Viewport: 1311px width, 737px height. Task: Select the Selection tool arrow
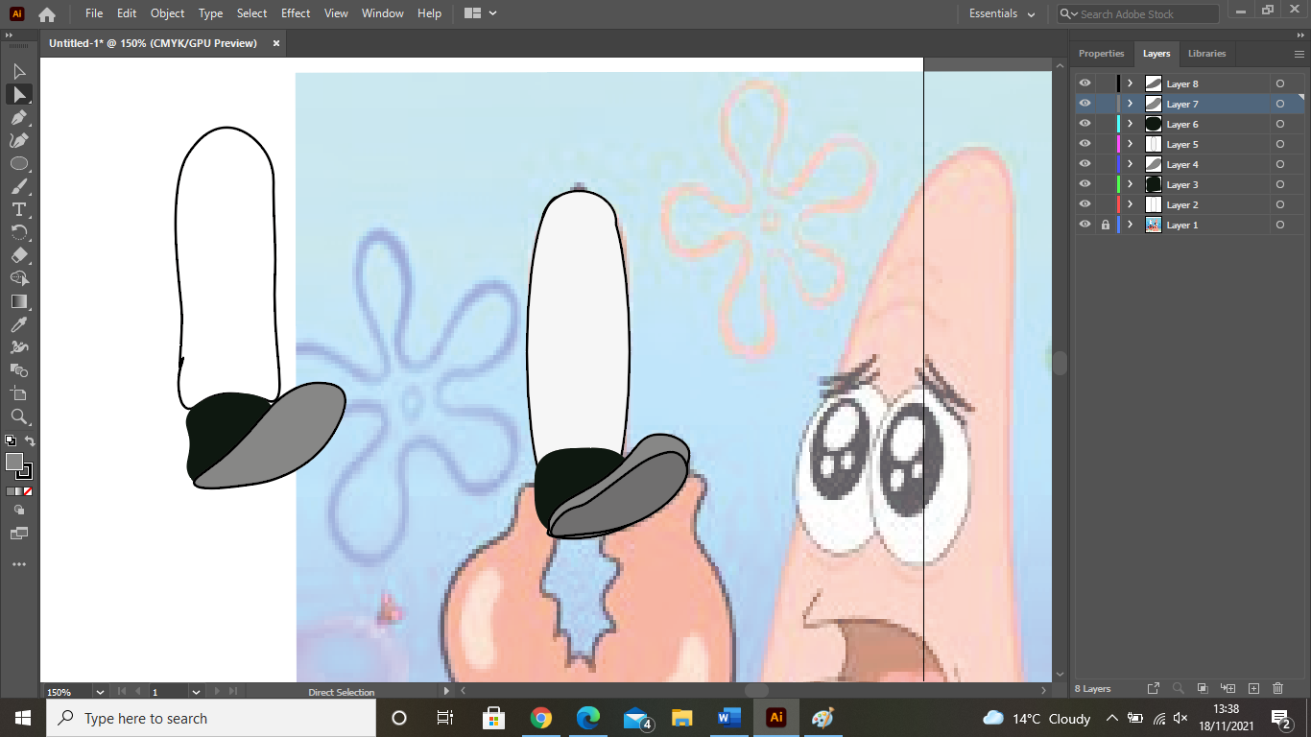[x=19, y=71]
